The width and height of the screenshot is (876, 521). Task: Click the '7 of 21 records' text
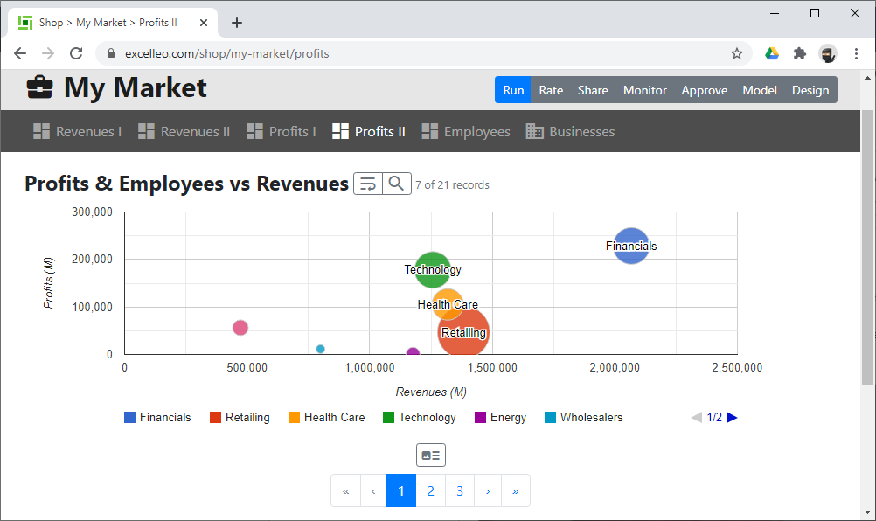(452, 184)
